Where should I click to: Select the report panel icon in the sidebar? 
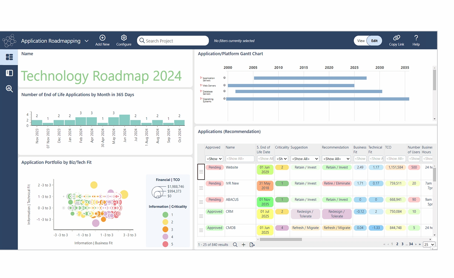pyautogui.click(x=9, y=73)
